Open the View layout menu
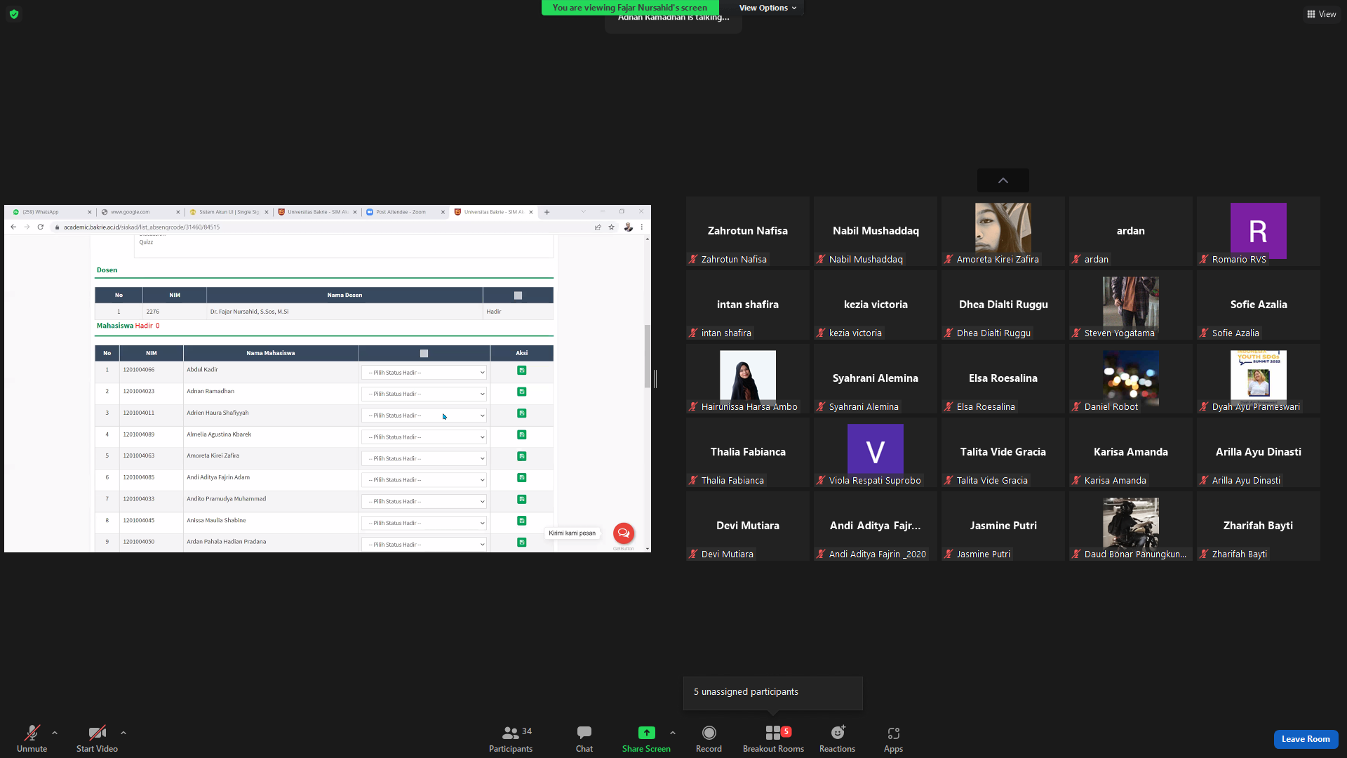The height and width of the screenshot is (758, 1347). (x=1321, y=14)
